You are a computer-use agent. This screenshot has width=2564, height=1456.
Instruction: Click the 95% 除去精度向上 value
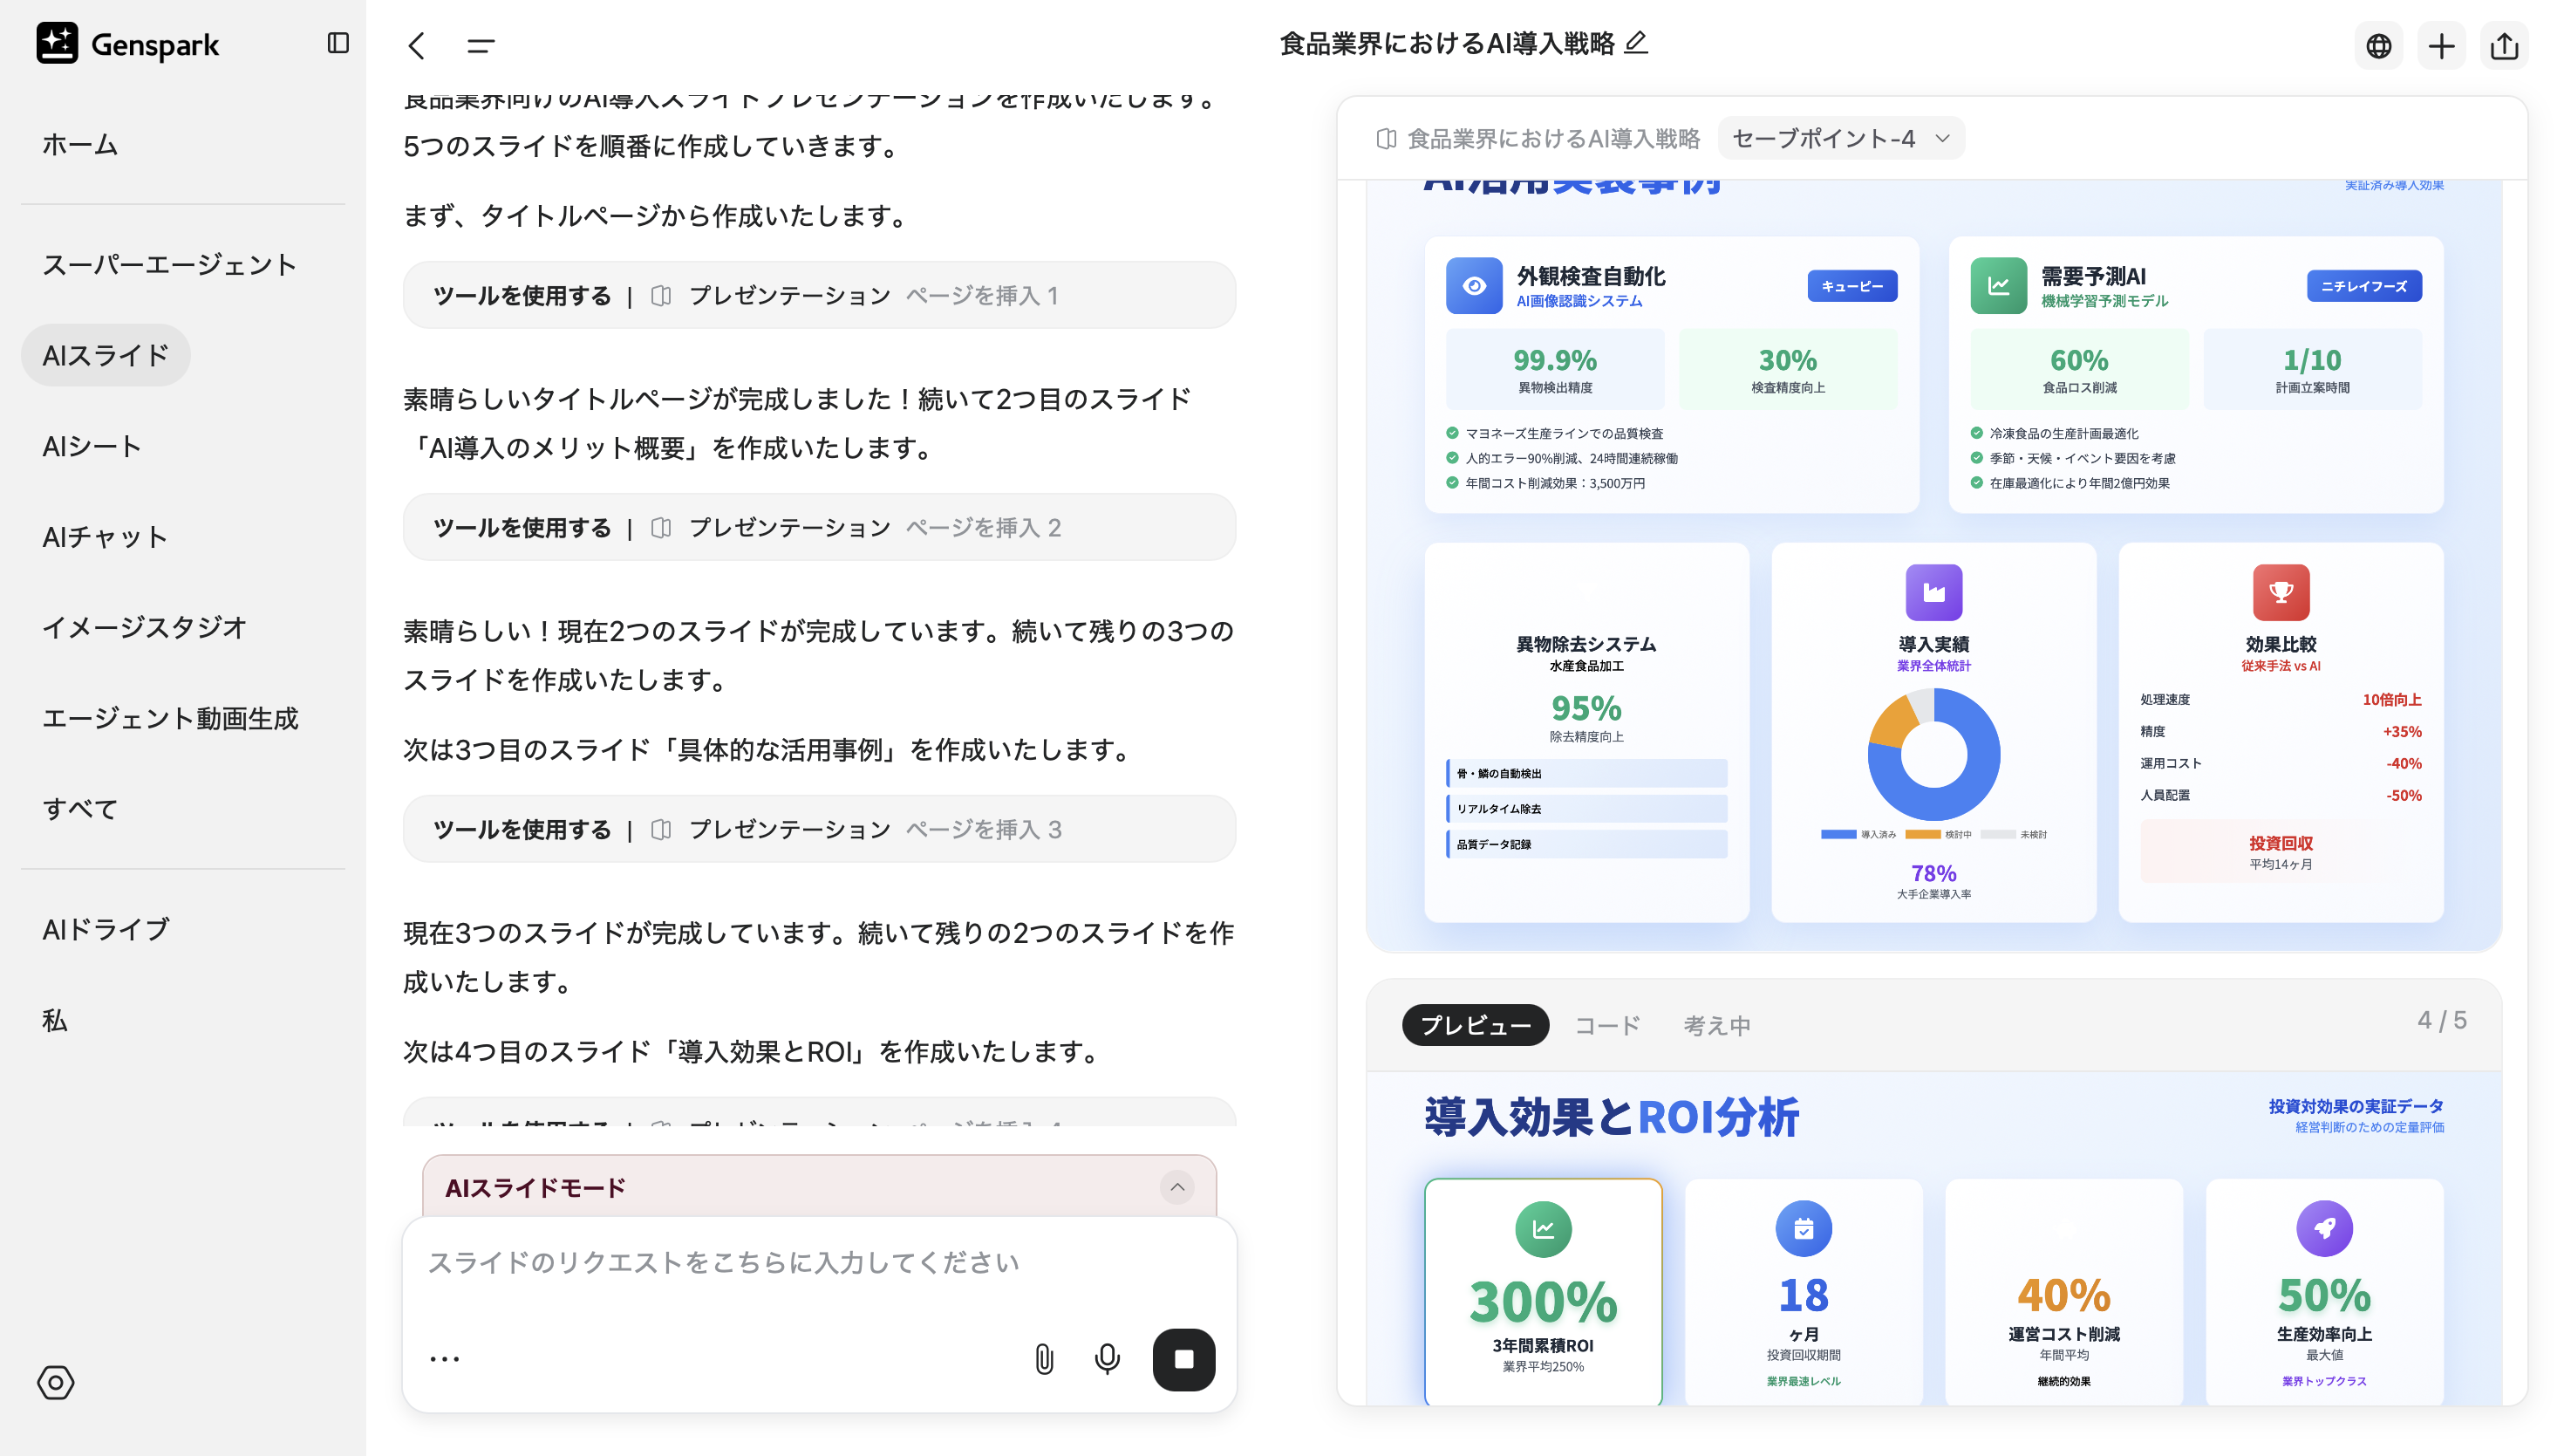pos(1585,708)
